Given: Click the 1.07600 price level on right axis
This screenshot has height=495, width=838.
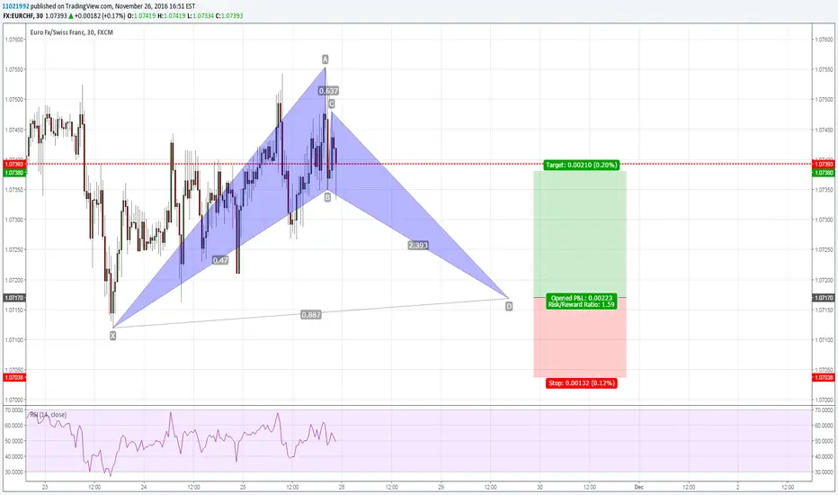Looking at the screenshot, I should [825, 40].
